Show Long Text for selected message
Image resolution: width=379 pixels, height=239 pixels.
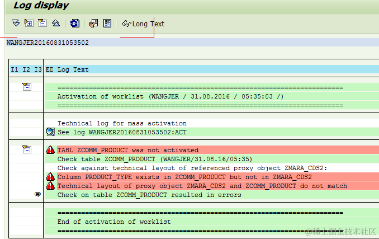143,24
